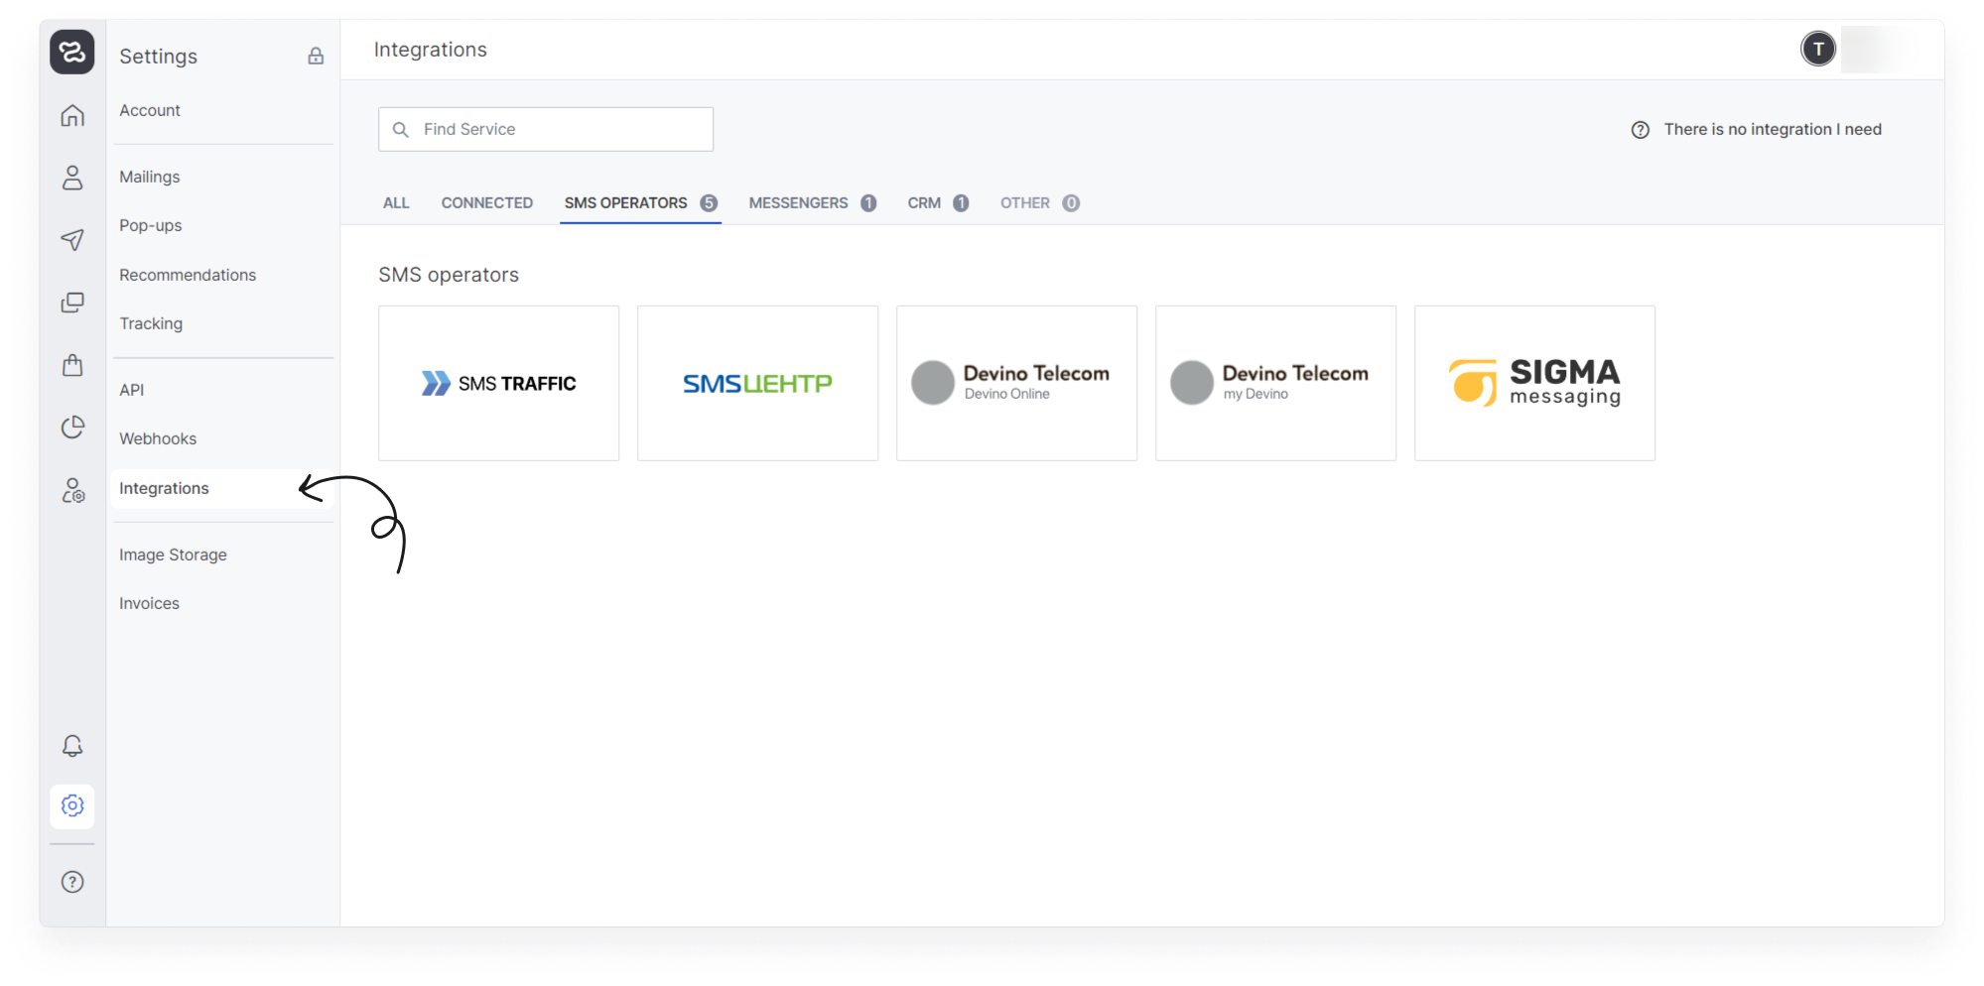Open the SMS TRAFFIC integration card
Viewport: 1984px width, 986px height.
499,383
